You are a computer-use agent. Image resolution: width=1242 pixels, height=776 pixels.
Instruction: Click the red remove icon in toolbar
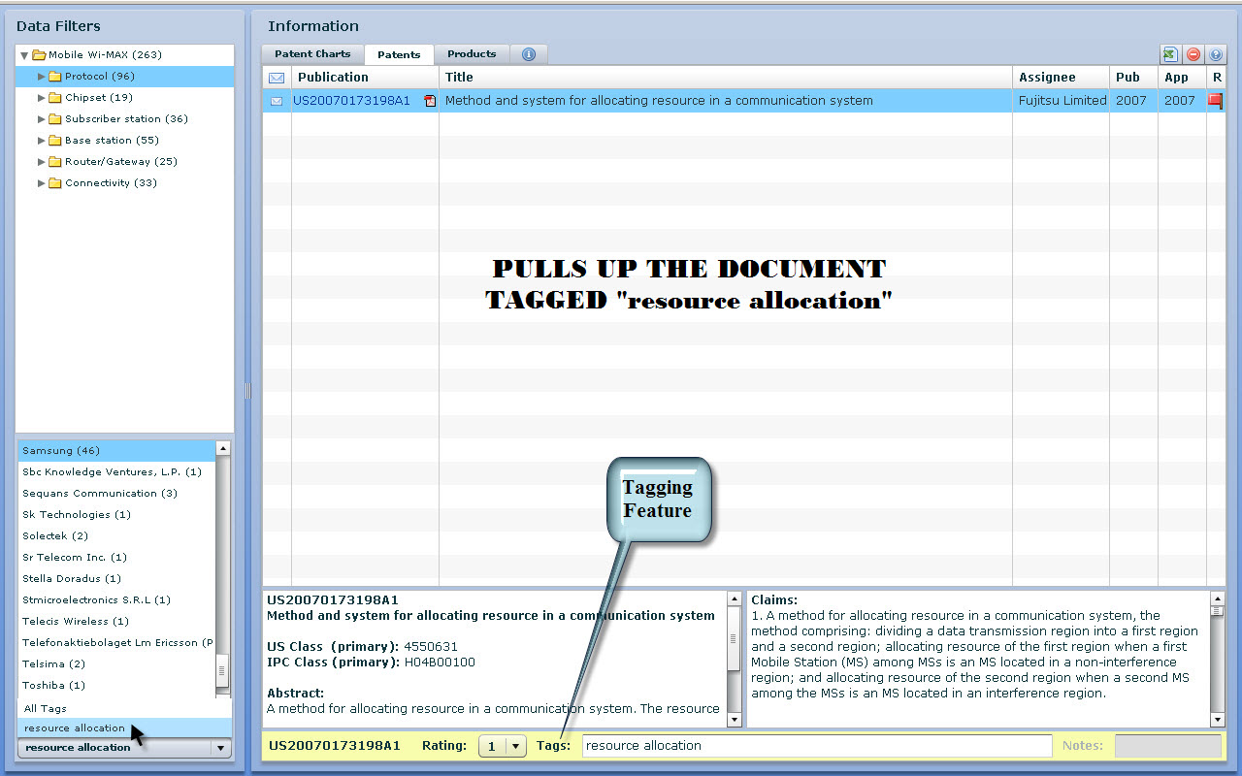(x=1193, y=55)
